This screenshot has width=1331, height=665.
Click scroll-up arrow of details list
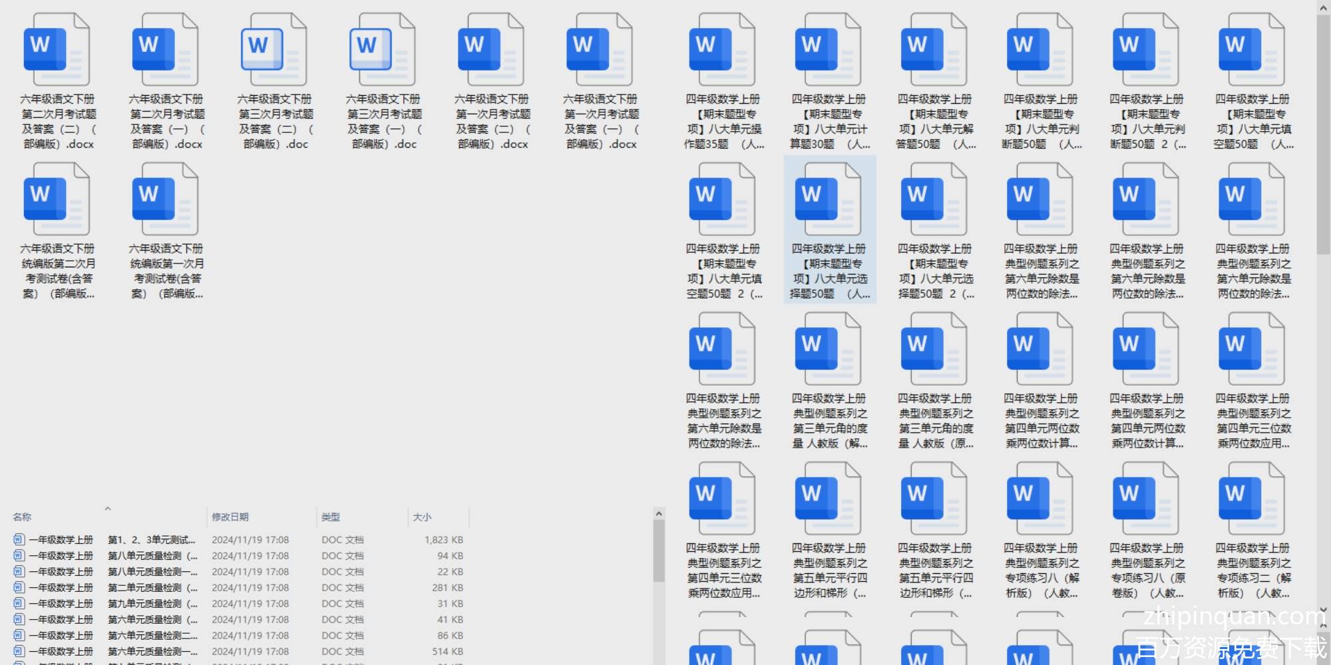(x=659, y=513)
